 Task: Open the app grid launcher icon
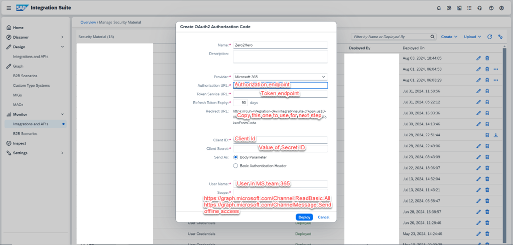[468, 8]
